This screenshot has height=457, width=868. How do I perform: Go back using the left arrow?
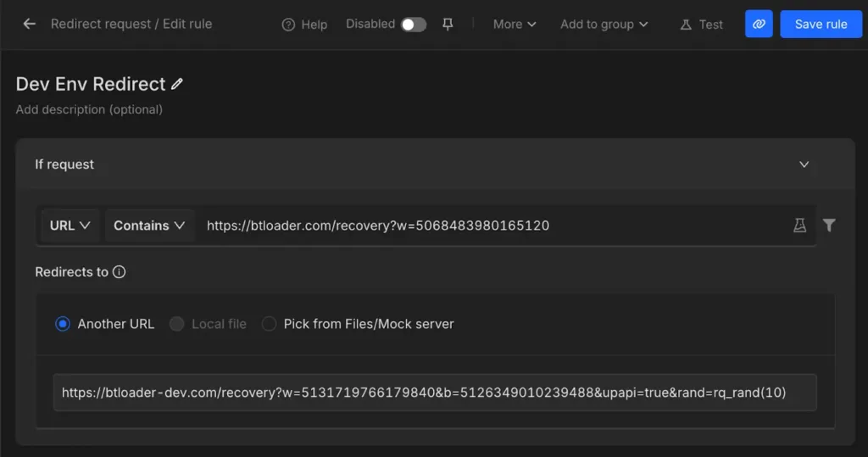(30, 24)
